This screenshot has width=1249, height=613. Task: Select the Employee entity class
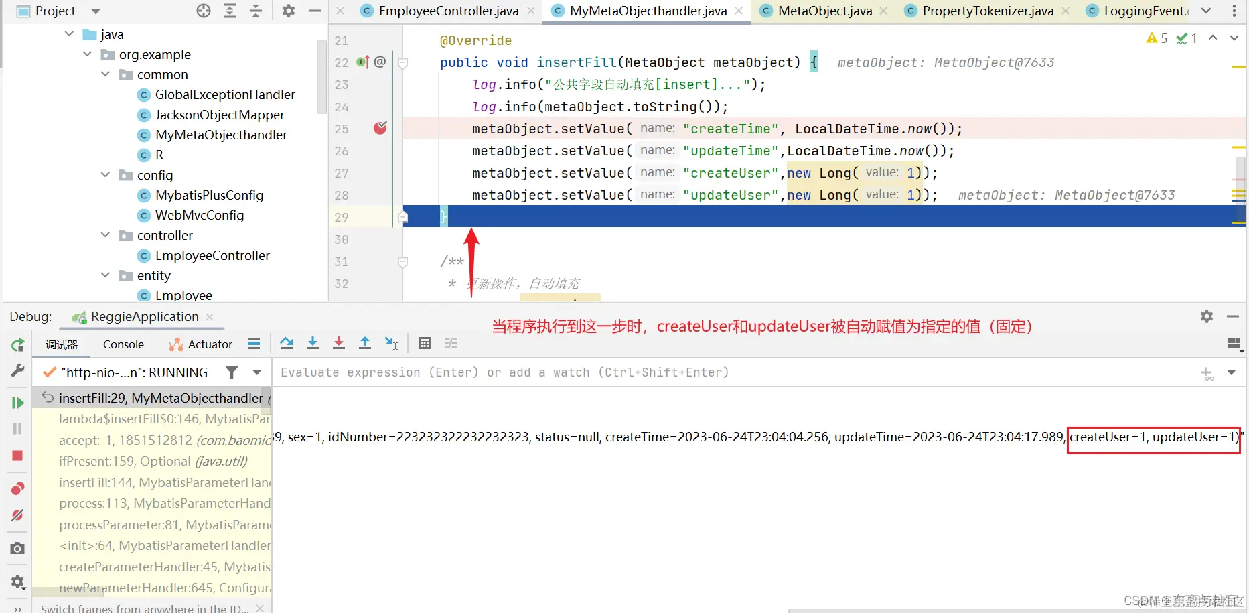[x=175, y=295]
